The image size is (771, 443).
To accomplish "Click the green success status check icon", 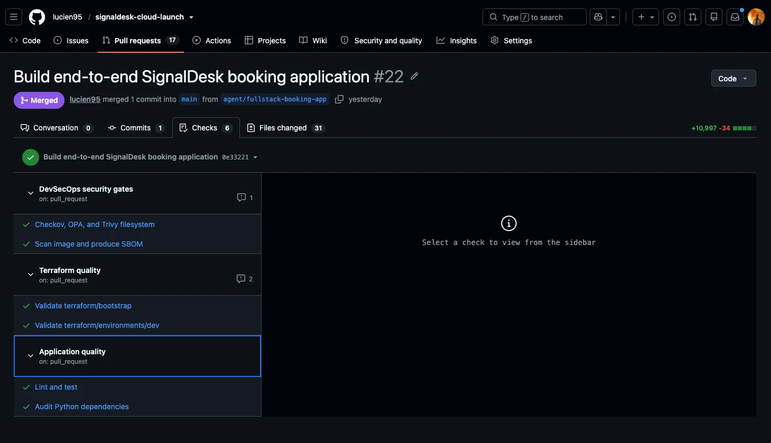I will [31, 157].
